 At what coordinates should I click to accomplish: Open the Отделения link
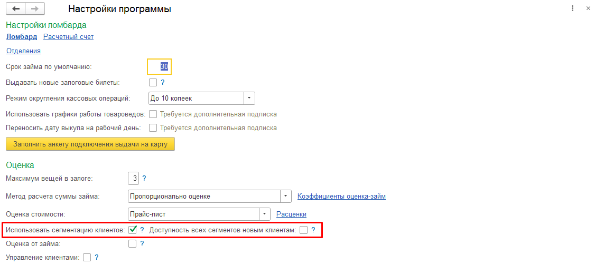point(24,51)
